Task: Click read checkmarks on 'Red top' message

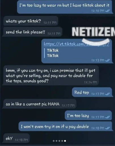Action: pos(108,94)
